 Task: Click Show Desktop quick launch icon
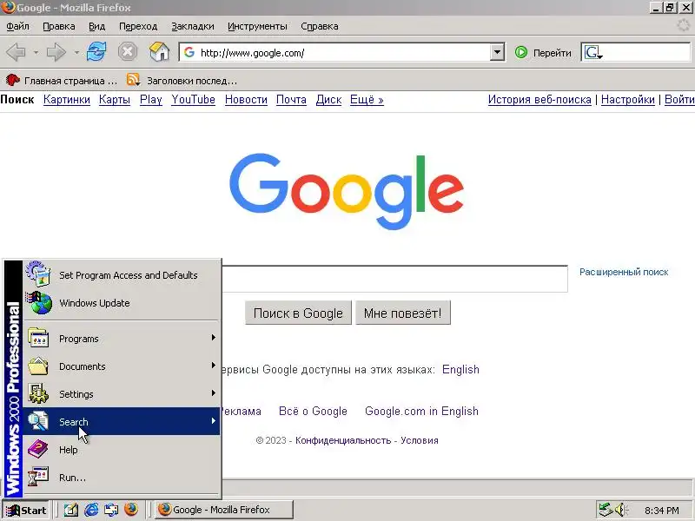pos(71,510)
